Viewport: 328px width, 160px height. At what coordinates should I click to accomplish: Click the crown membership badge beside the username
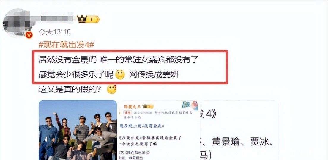[88, 19]
